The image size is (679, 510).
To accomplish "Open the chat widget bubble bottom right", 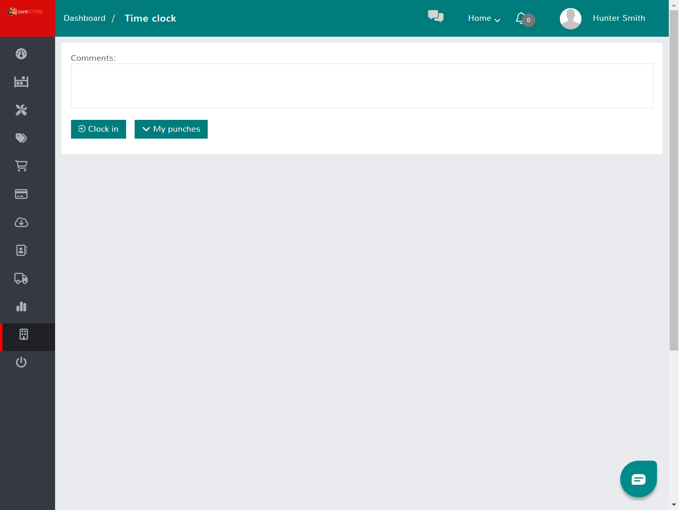I will click(639, 479).
